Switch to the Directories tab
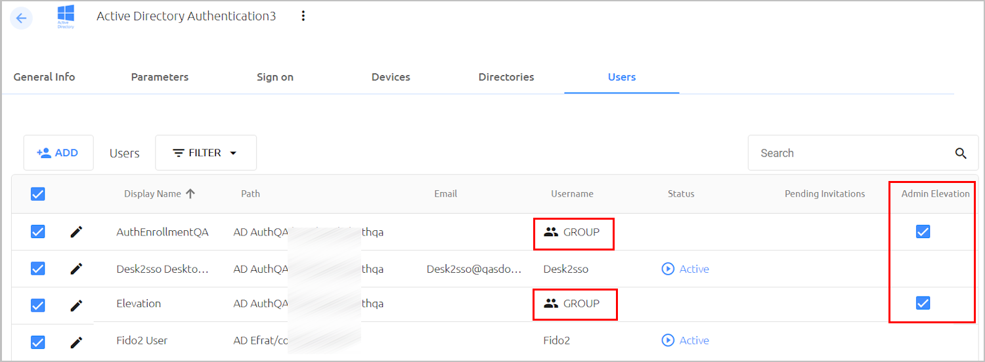The height and width of the screenshot is (362, 985). point(506,77)
